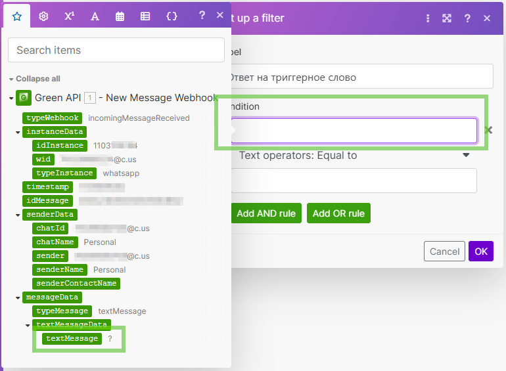Open the date functions calendar tab
The image size is (506, 371).
point(120,16)
